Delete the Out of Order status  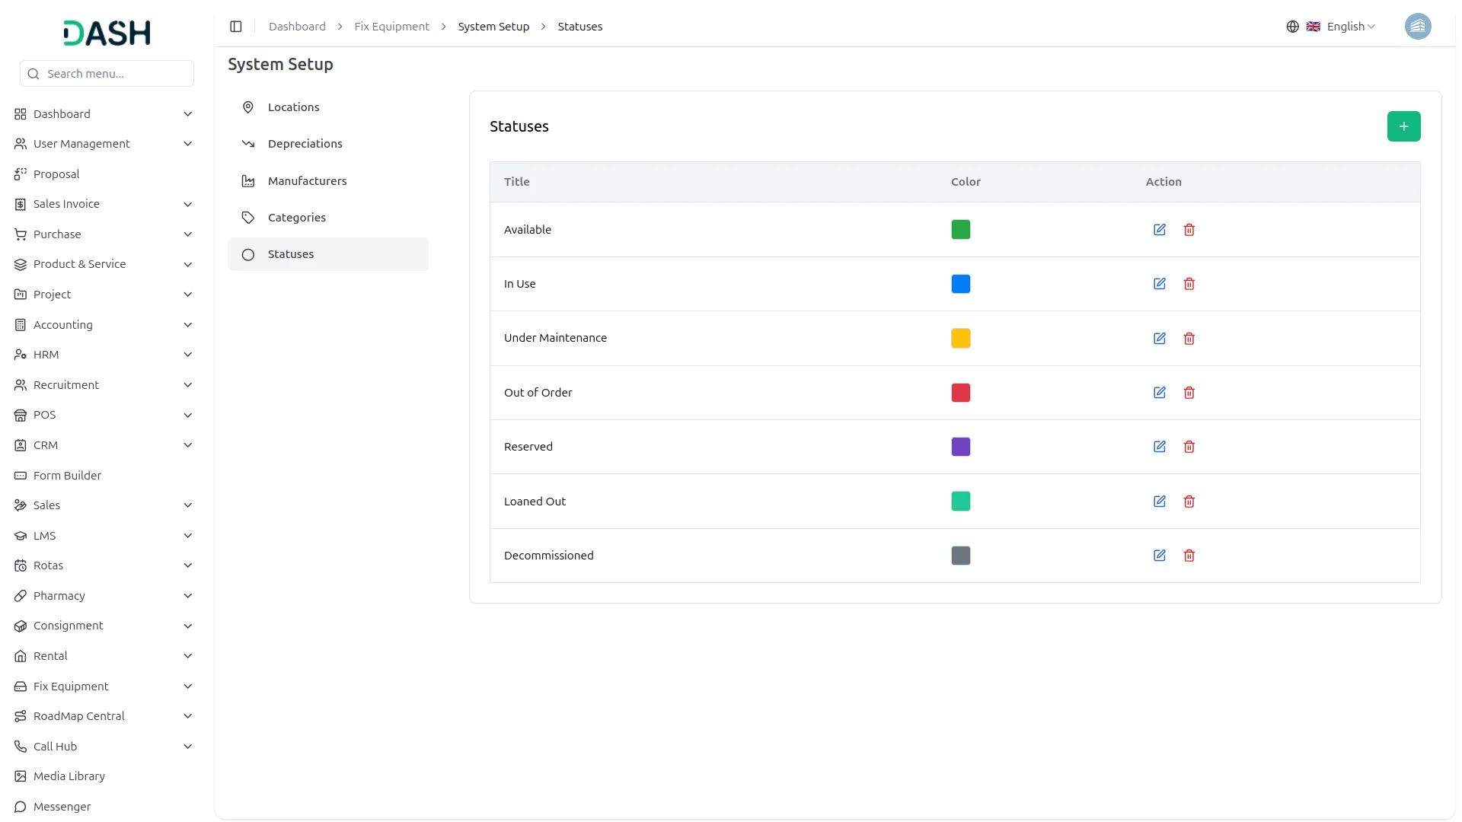pyautogui.click(x=1189, y=393)
